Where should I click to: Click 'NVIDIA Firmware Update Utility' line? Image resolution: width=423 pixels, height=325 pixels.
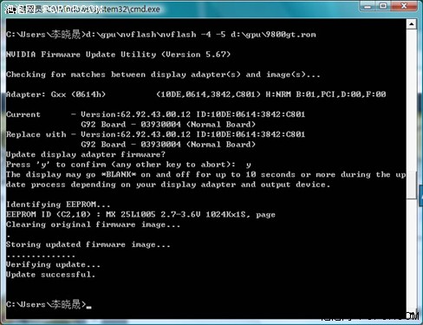[119, 55]
